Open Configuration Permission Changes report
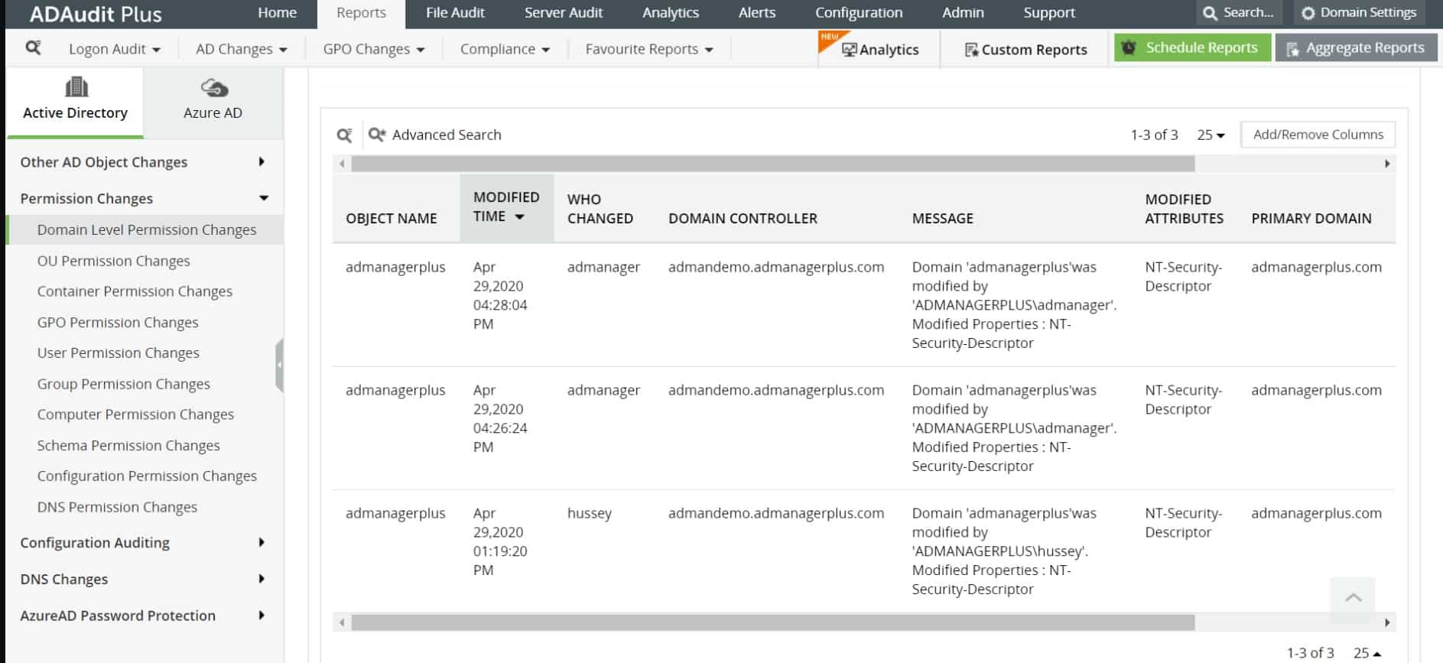 click(x=147, y=476)
